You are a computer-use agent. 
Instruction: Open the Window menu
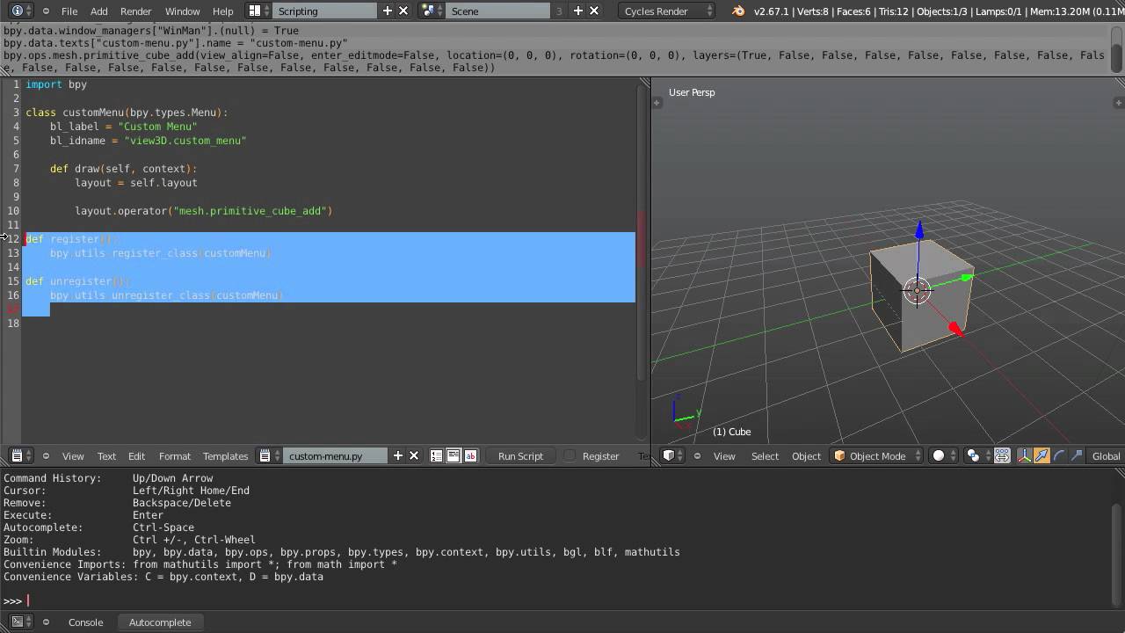point(183,11)
